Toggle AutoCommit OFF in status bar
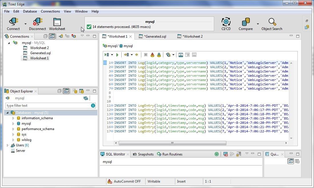This screenshot has width=314, height=188. coord(124,181)
